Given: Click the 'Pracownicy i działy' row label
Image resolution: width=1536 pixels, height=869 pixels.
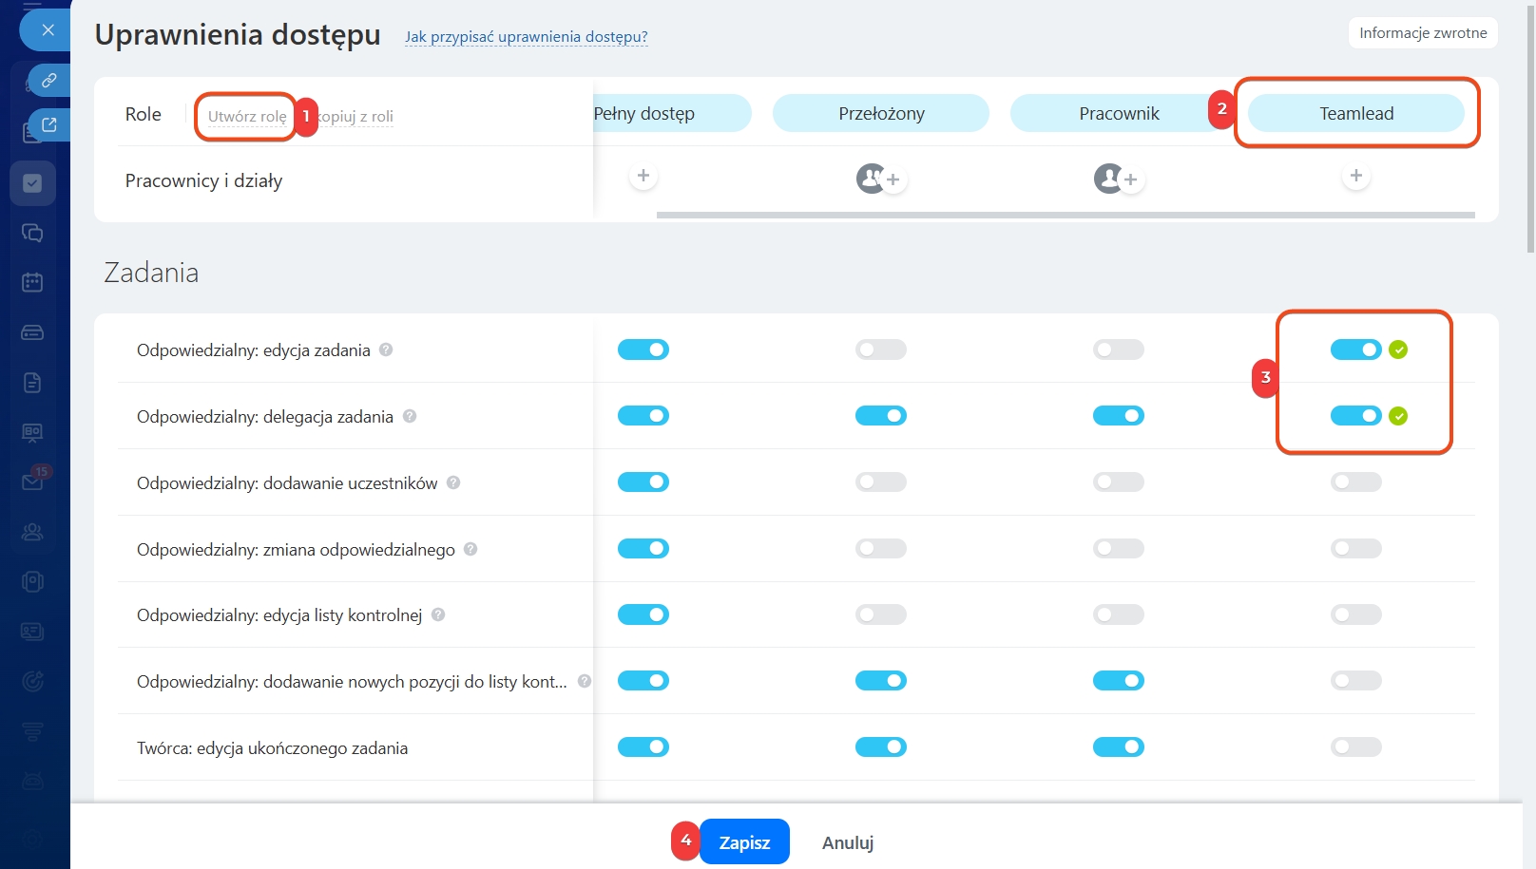Looking at the screenshot, I should pyautogui.click(x=203, y=180).
